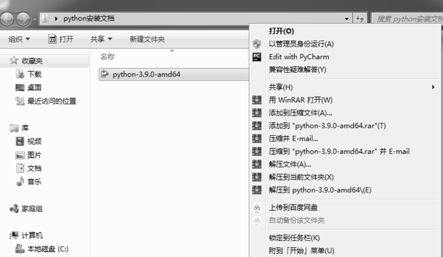Click the 库 libraries icon
This screenshot has width=443, height=257.
tap(14, 128)
